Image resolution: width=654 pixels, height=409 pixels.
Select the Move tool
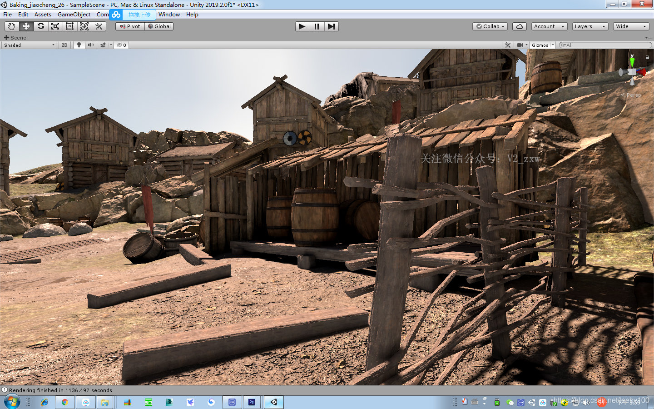coord(26,26)
